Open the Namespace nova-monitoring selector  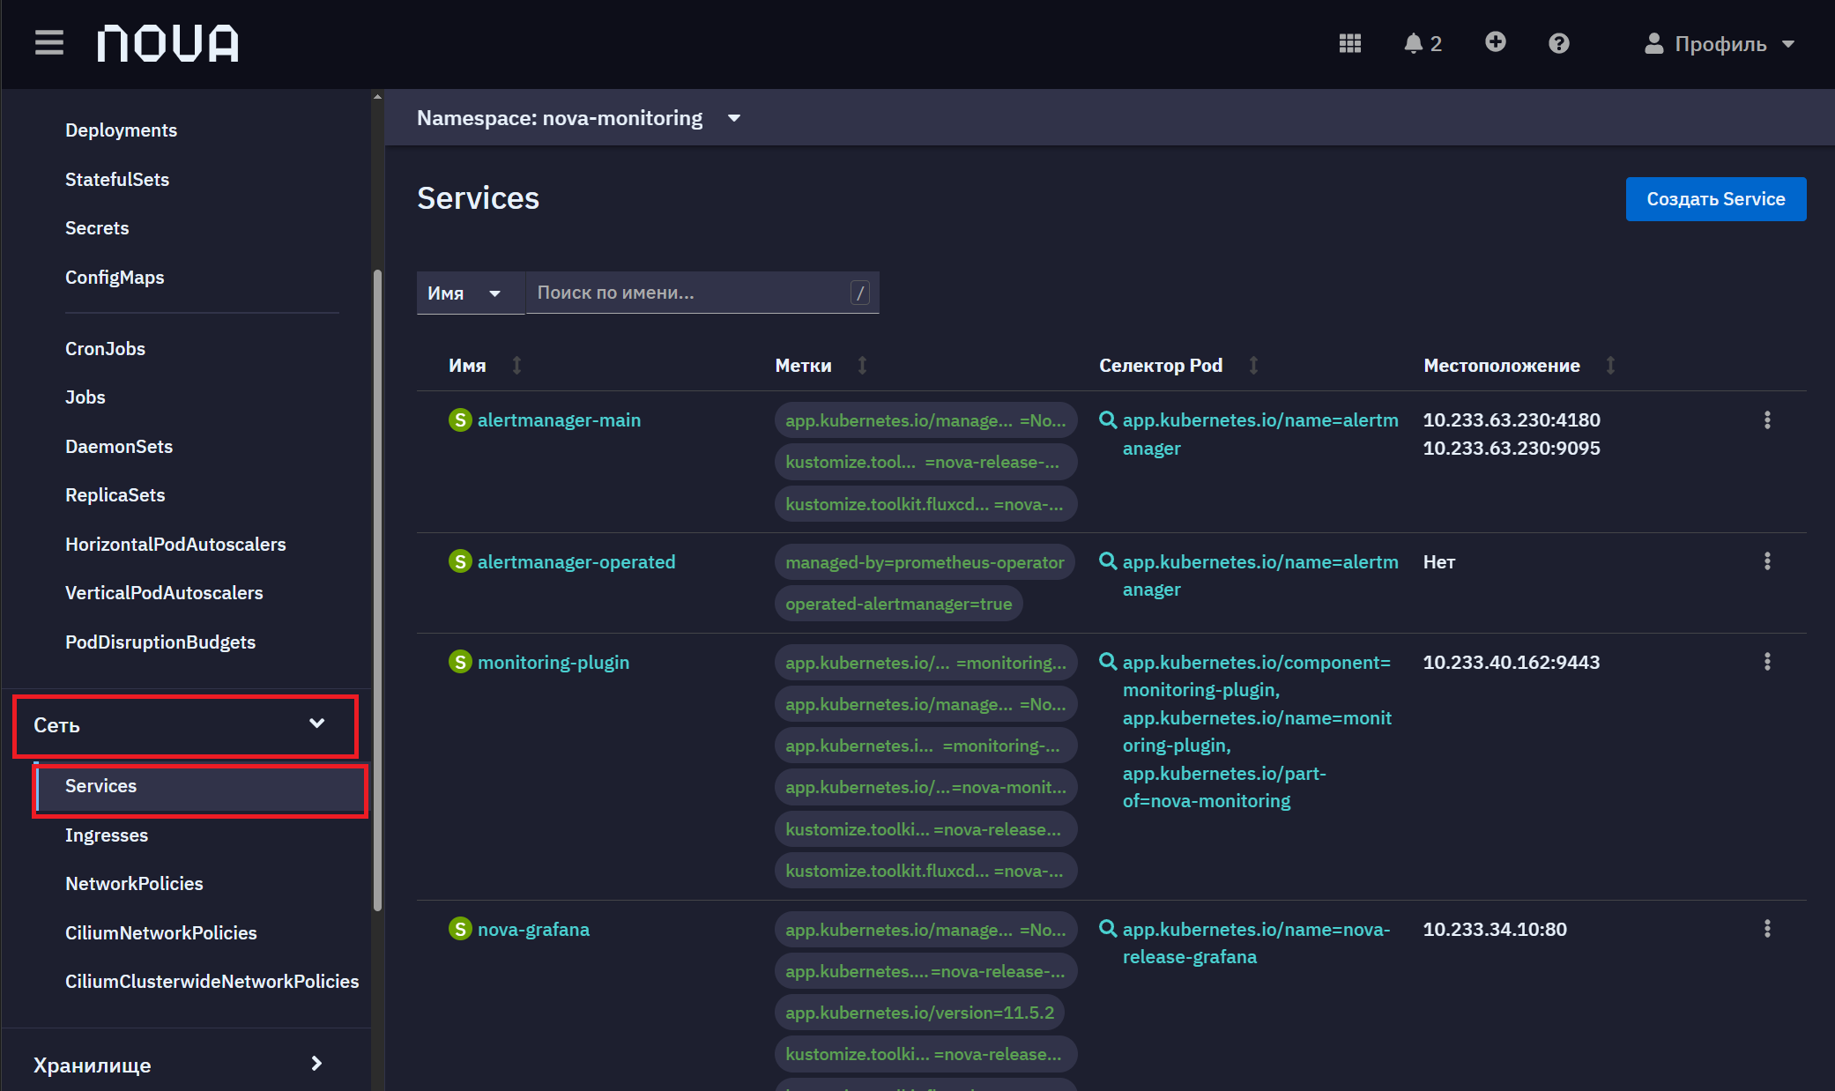click(578, 118)
